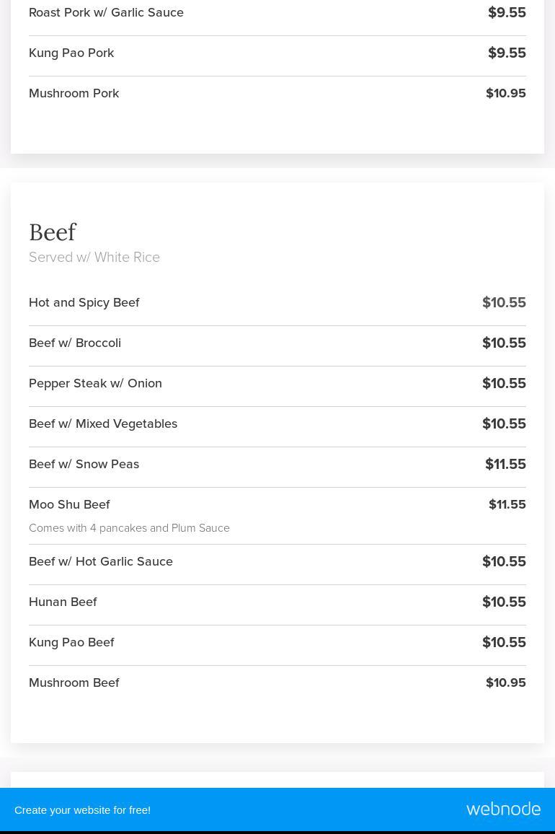
Task: Select the Kung Pao Pork item
Action: click(x=71, y=53)
